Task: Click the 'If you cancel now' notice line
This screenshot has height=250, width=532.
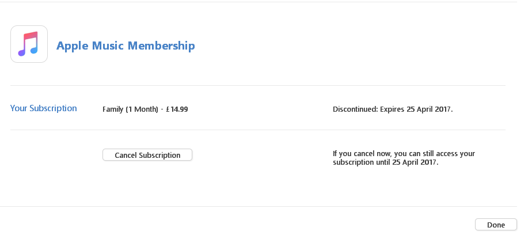Action: (x=404, y=154)
